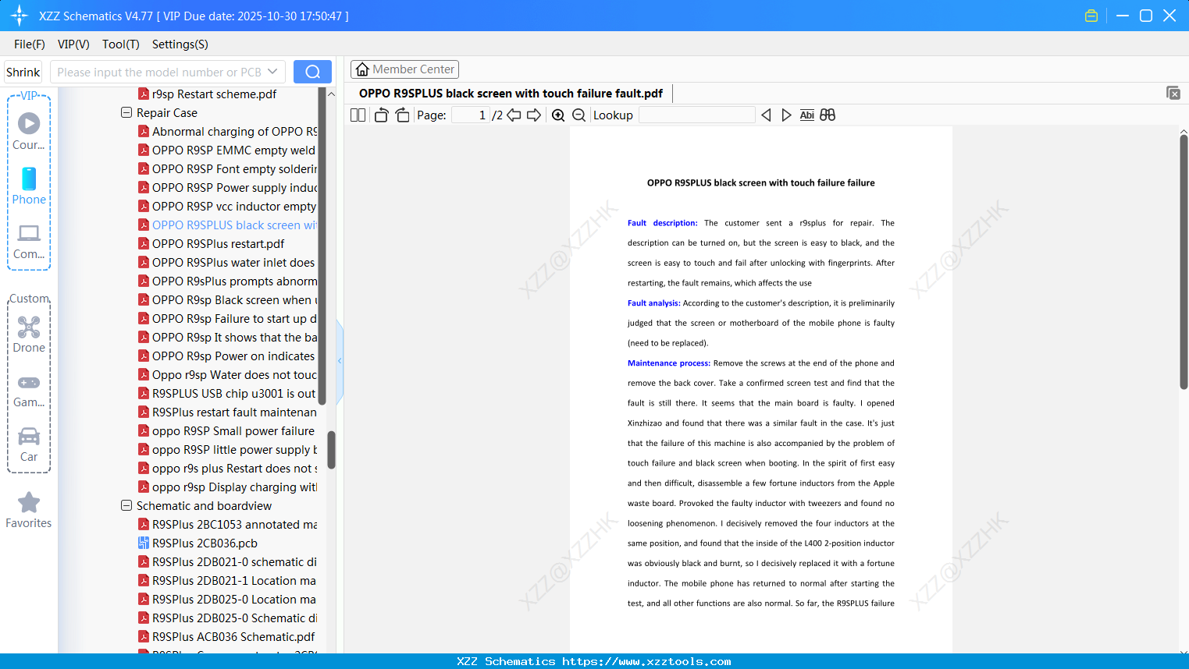Image resolution: width=1189 pixels, height=669 pixels.
Task: Click the PDF viewer vertical scrollbar
Action: (1184, 262)
